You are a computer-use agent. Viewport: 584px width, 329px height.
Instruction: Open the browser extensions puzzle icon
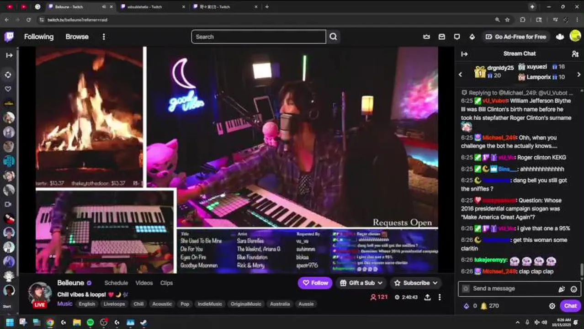522,20
